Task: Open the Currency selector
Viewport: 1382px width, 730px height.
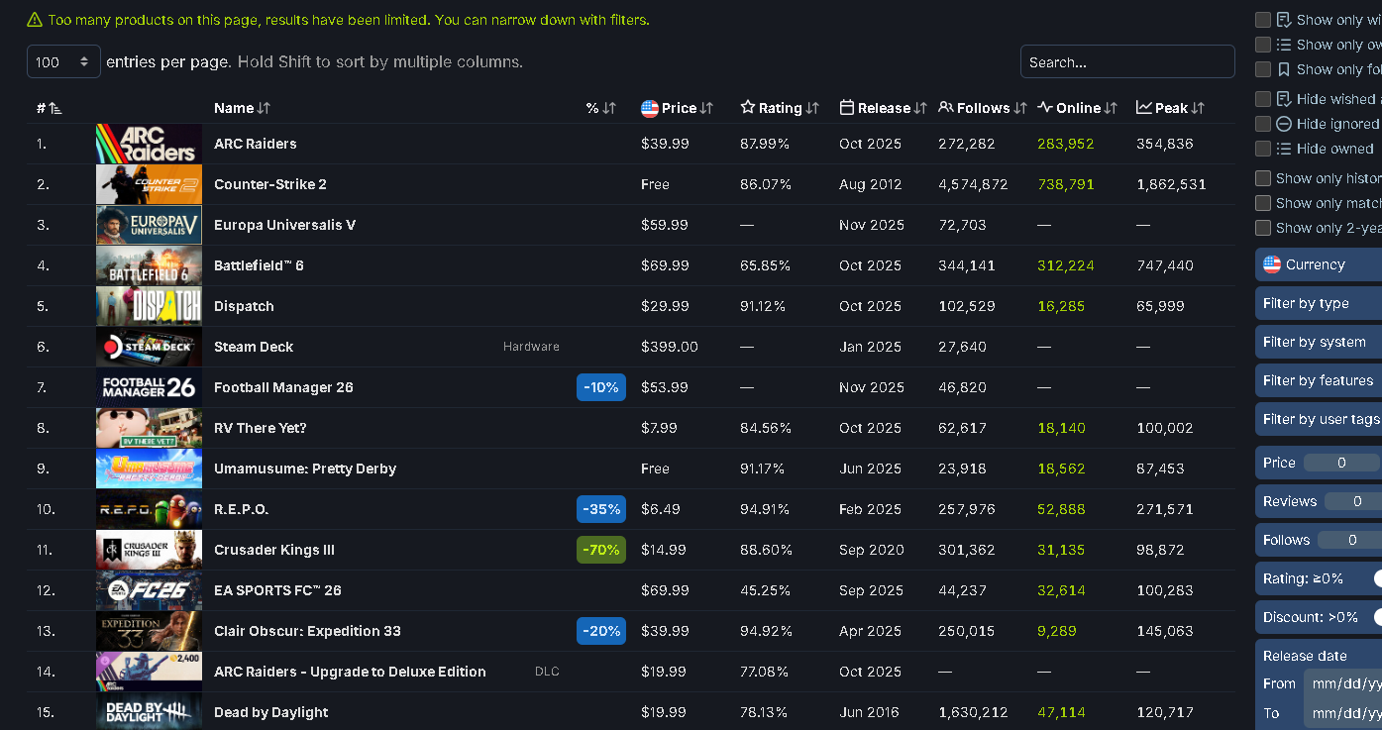Action: [x=1319, y=264]
